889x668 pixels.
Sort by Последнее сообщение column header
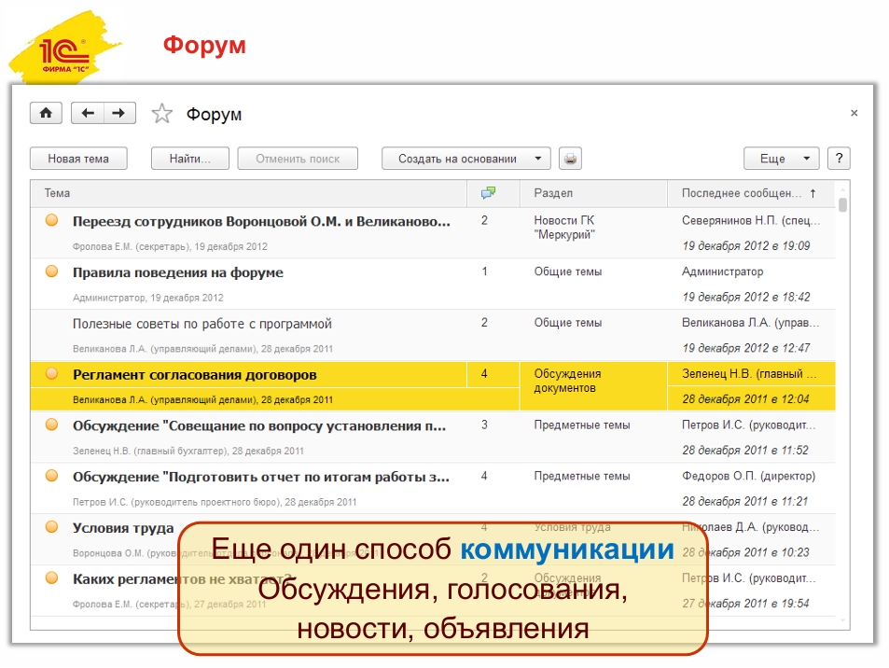click(x=748, y=193)
